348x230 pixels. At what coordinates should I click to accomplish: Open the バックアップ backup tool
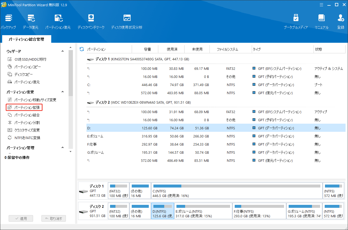[8, 22]
